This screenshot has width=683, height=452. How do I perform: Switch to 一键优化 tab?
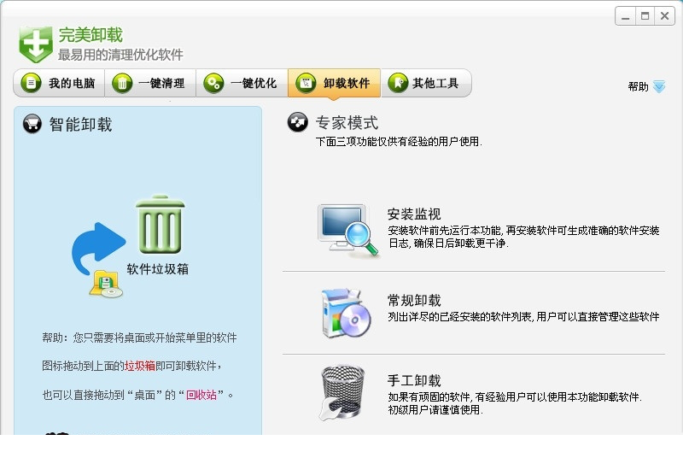tap(242, 83)
